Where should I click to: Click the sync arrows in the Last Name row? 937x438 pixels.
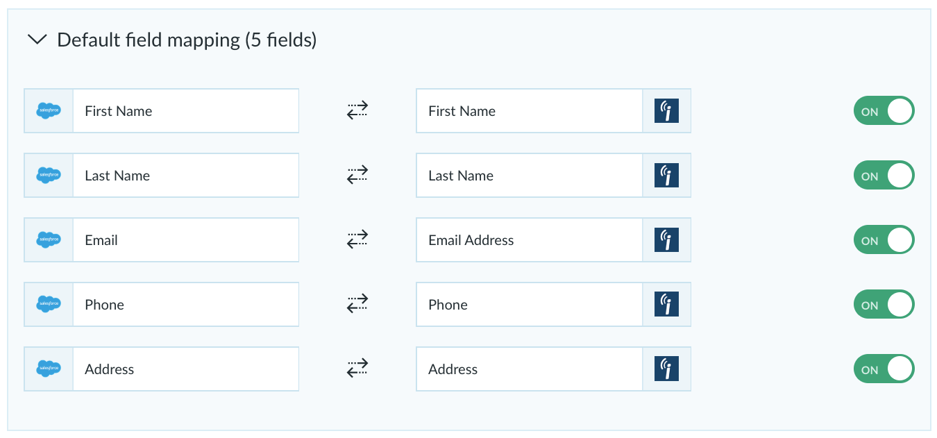coord(357,176)
